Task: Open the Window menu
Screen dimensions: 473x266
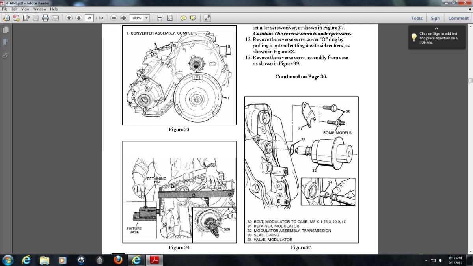Action: click(x=39, y=9)
